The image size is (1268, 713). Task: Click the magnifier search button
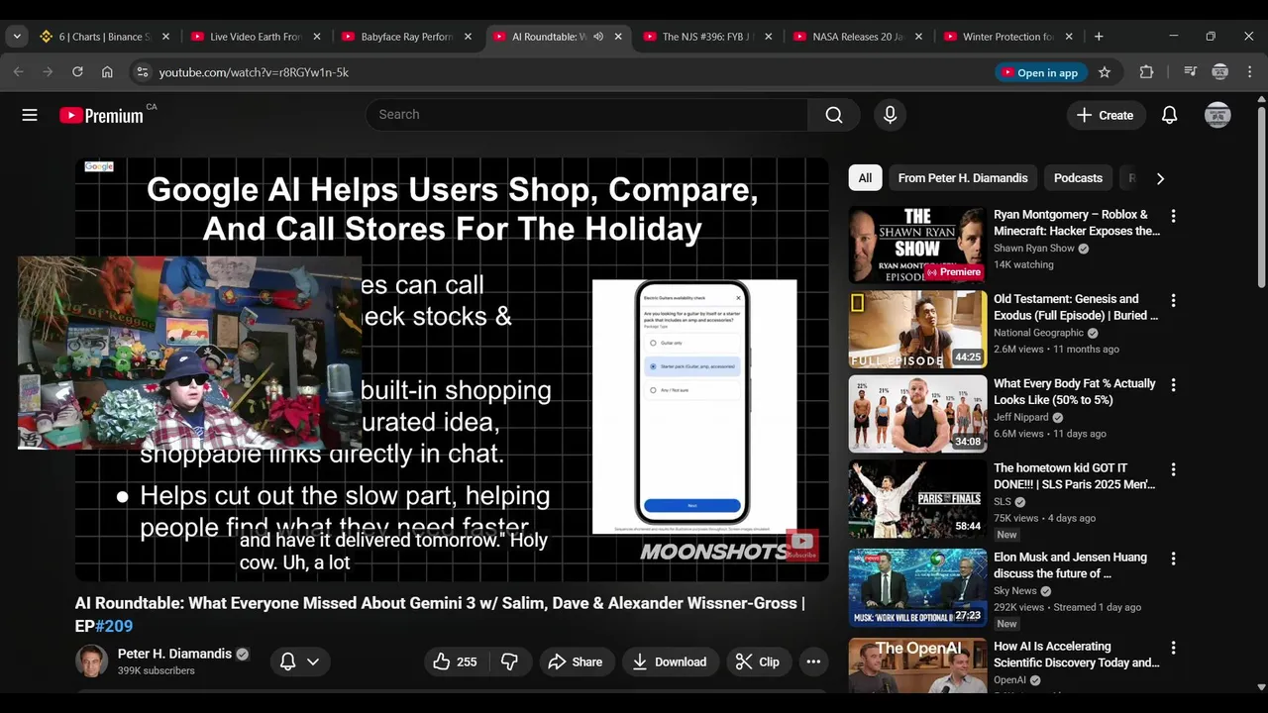834,115
